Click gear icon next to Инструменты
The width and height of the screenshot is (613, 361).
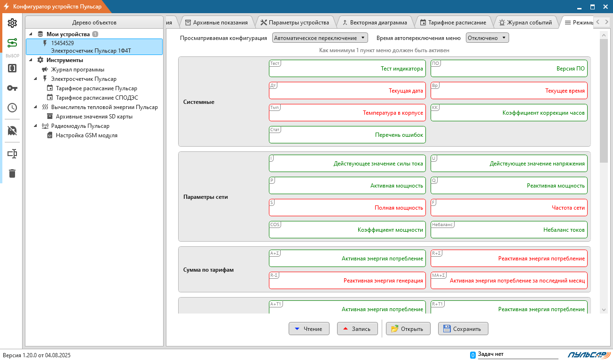(40, 60)
